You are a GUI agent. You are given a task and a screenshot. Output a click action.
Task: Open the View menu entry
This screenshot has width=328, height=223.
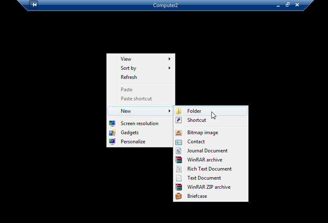tap(141, 59)
